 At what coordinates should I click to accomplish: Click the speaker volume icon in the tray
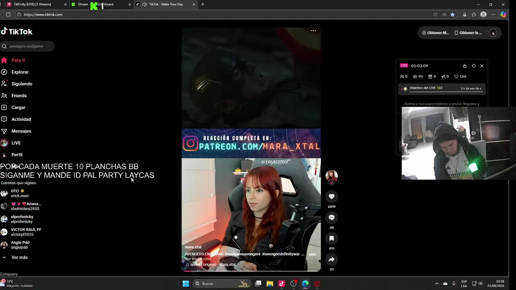(481, 284)
